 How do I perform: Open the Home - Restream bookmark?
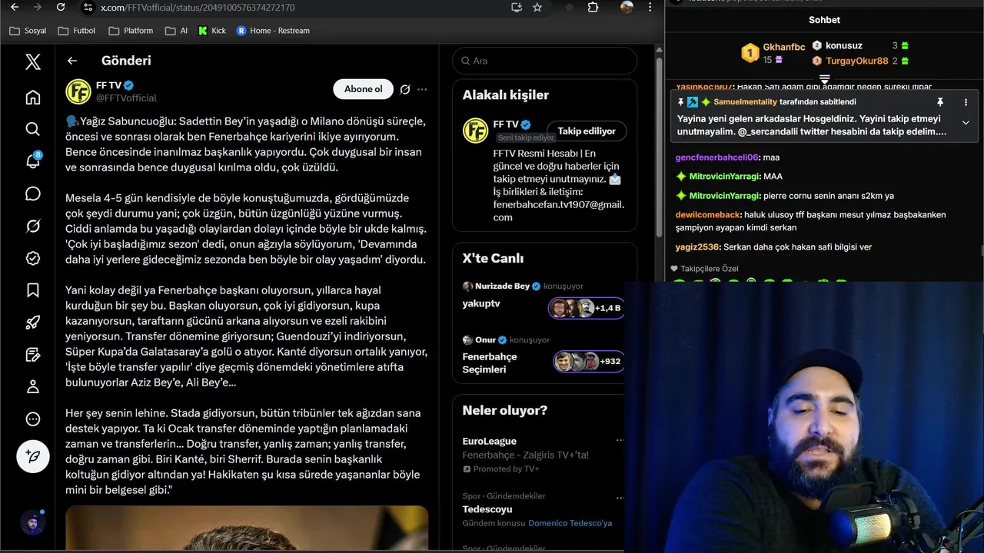273,31
